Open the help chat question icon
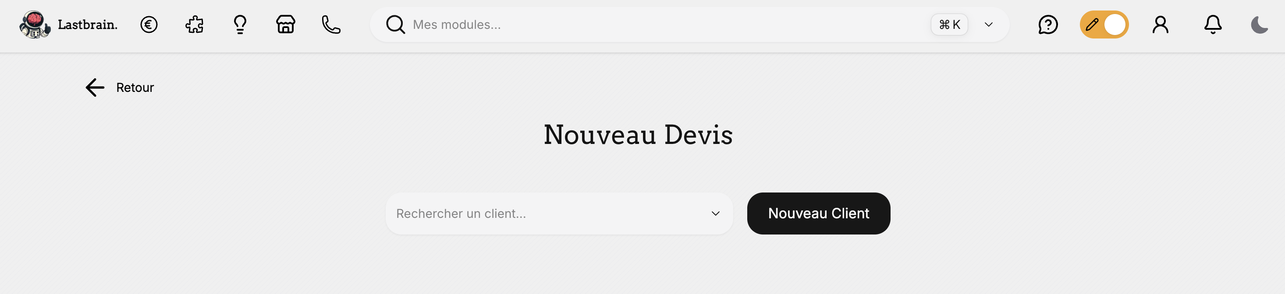 click(1048, 24)
